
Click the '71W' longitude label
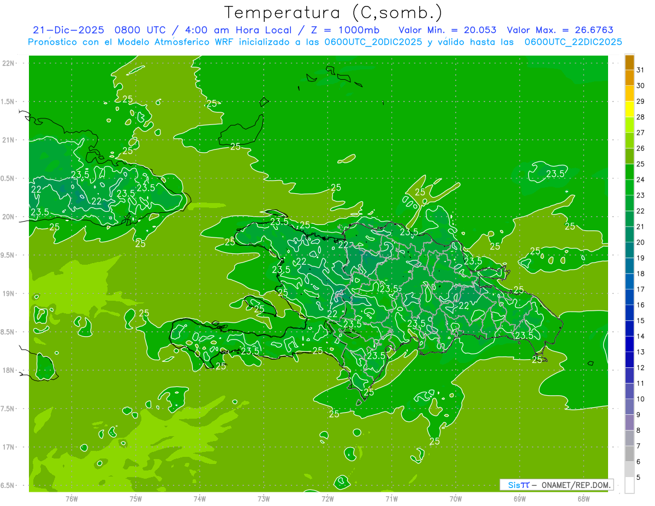pyautogui.click(x=391, y=498)
